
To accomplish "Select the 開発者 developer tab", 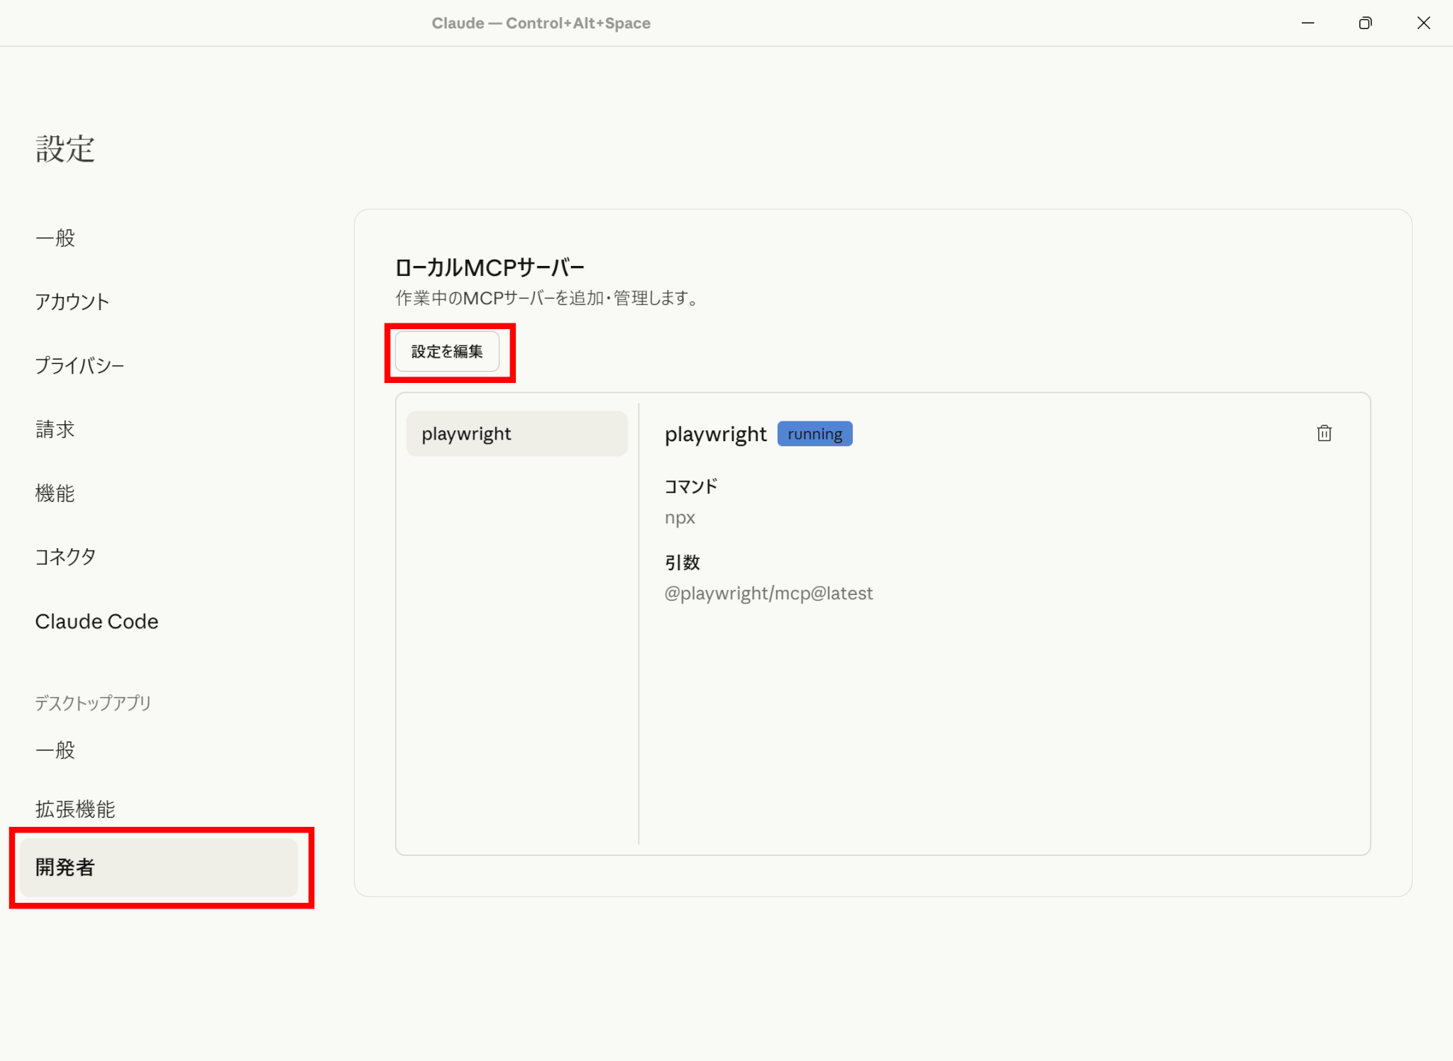I will [159, 867].
